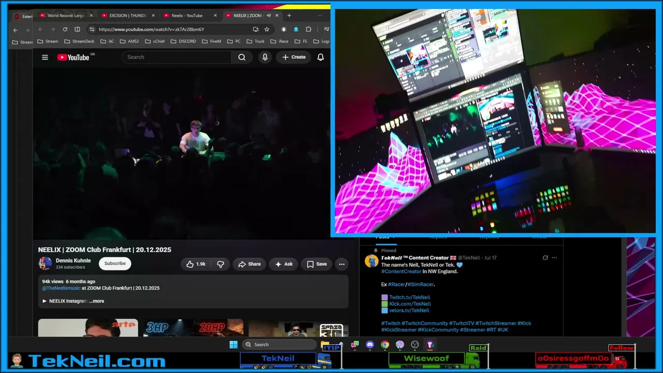Screen dimensions: 663x373
Task: Dislike the NEELIX video
Action: [x=220, y=264]
